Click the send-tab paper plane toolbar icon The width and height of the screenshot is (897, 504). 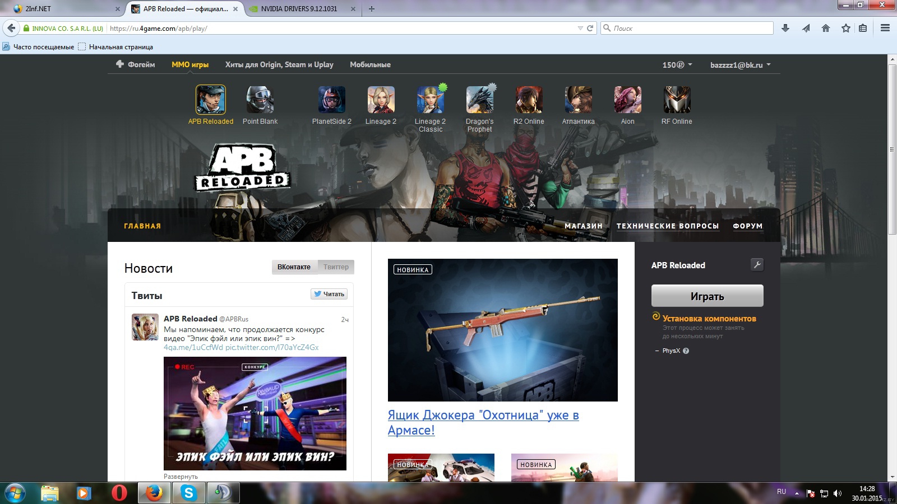806,28
